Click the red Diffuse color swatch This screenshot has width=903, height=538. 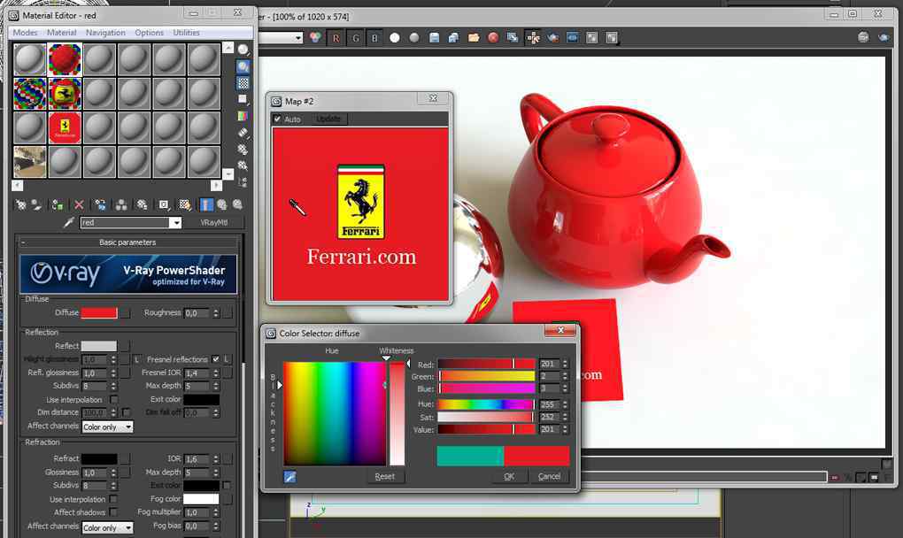[99, 313]
